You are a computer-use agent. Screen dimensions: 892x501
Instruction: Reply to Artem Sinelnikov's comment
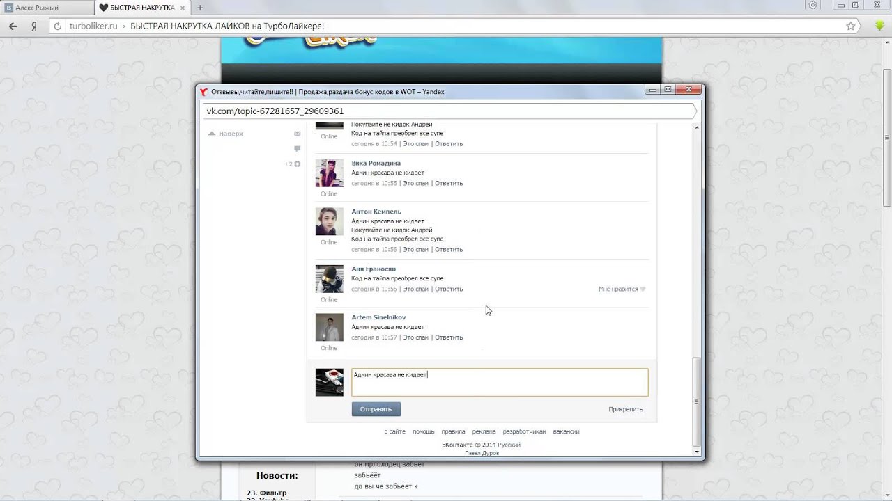coord(449,337)
